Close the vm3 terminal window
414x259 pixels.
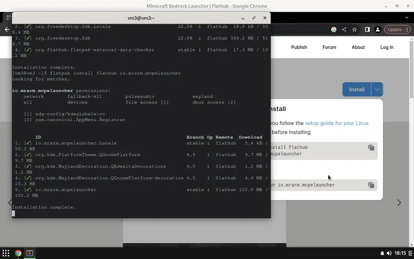click(265, 18)
